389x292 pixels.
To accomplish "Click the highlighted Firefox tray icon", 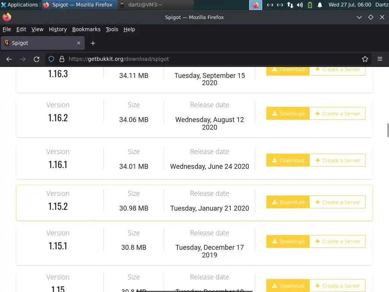I will coord(256,5).
